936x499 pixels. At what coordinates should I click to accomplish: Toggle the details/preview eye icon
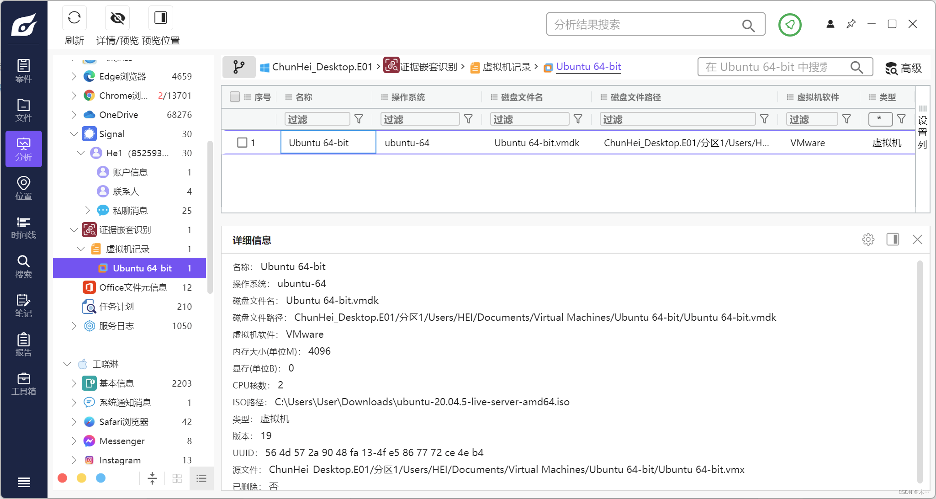pyautogui.click(x=117, y=18)
